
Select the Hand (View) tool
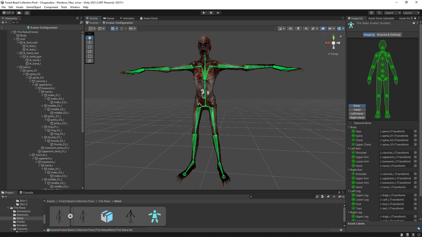(x=90, y=38)
